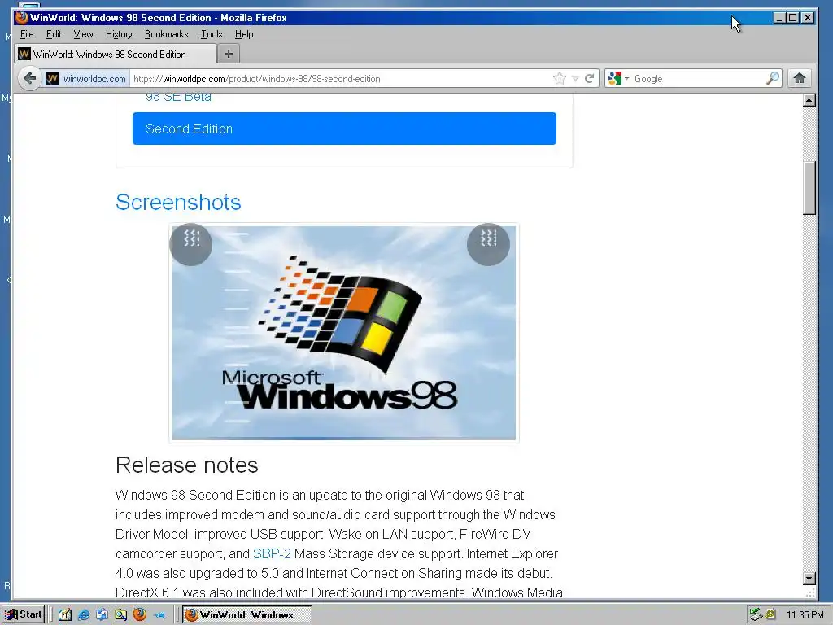Viewport: 833px width, 625px height.
Task: Open the folder search quick launch icon
Action: 120,615
